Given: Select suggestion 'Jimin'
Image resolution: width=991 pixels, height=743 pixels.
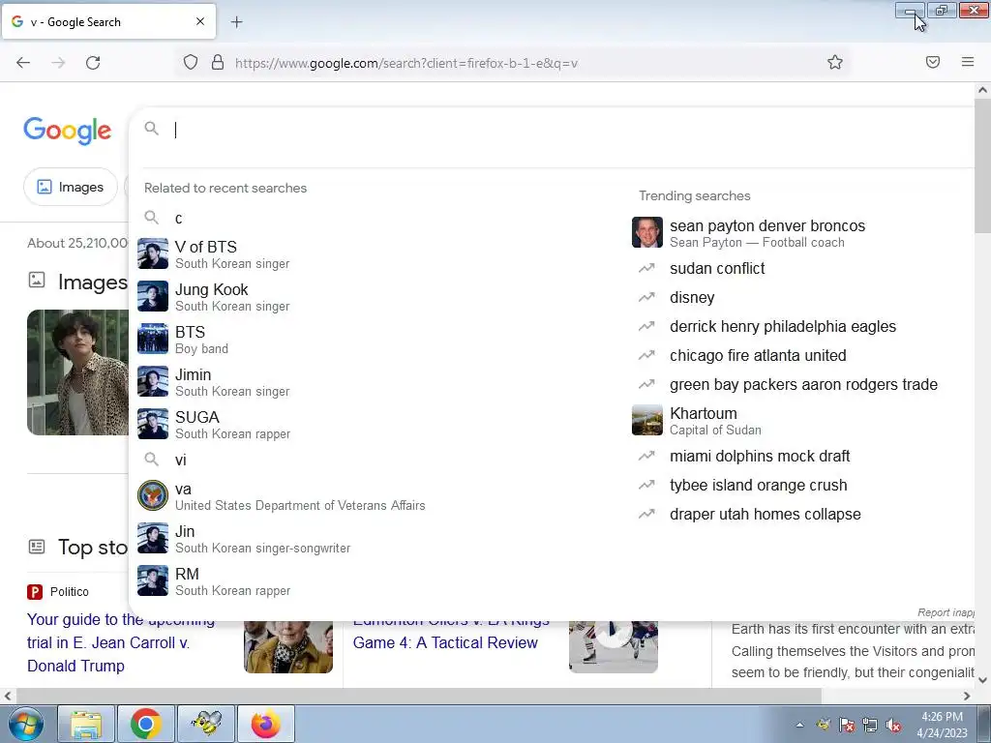Looking at the screenshot, I should pos(379,382).
